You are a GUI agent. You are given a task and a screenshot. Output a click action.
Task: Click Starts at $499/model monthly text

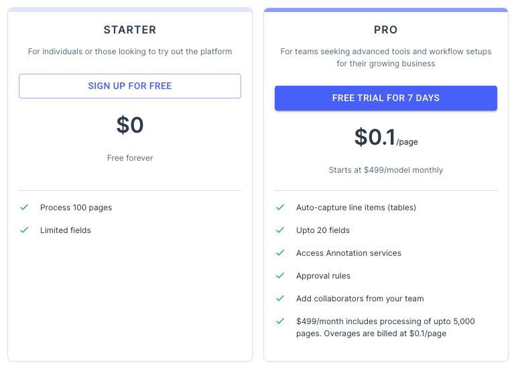click(386, 170)
